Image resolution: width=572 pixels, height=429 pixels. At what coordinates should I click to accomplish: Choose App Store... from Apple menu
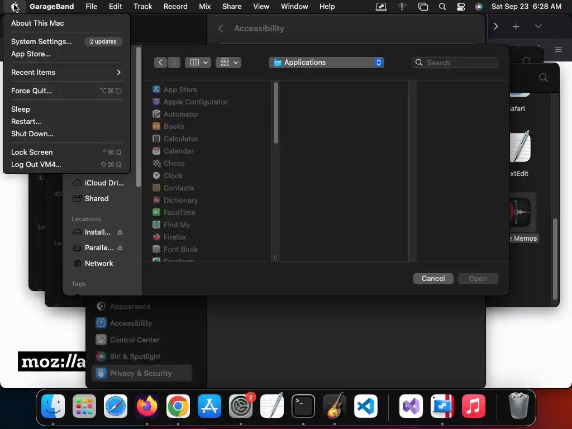pyautogui.click(x=66, y=54)
